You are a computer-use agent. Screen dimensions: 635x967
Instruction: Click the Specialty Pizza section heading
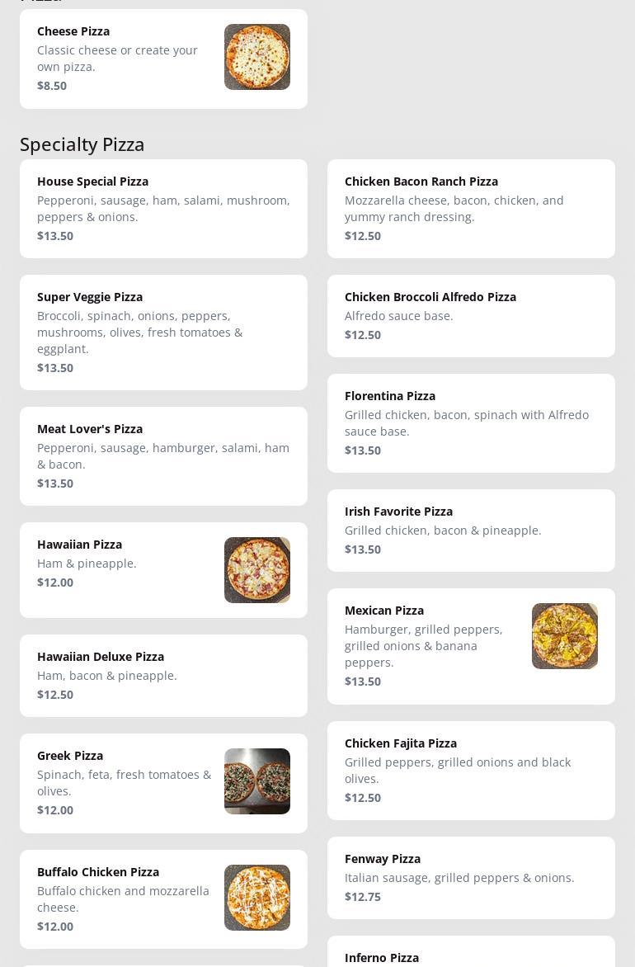82,144
